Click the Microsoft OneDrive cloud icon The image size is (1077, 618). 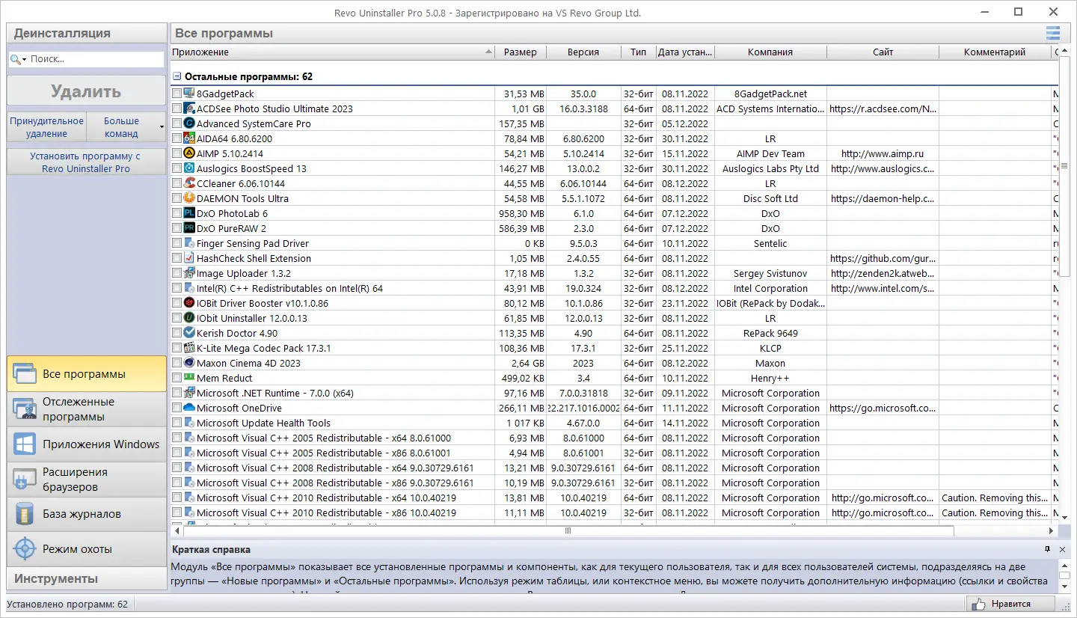click(189, 408)
